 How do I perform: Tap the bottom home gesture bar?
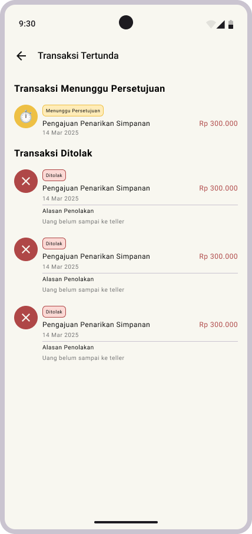coord(126,522)
